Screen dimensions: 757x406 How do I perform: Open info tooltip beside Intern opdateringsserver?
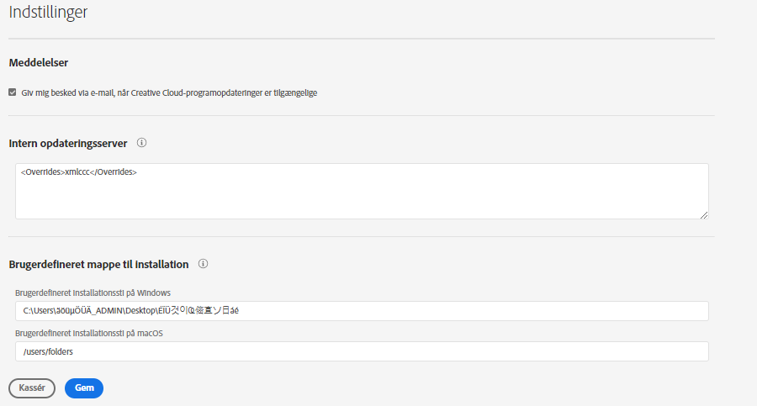tap(141, 143)
